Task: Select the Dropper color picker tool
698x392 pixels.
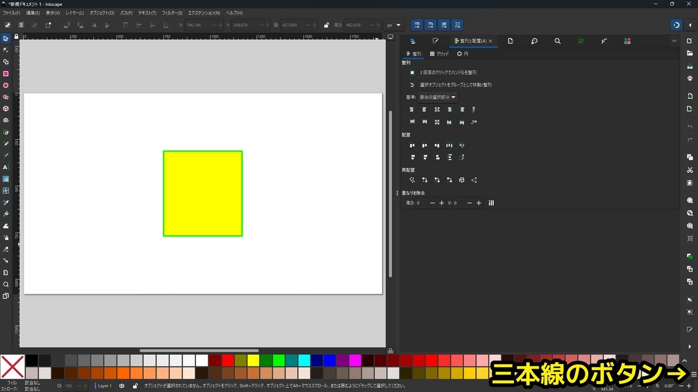Action: (x=6, y=202)
